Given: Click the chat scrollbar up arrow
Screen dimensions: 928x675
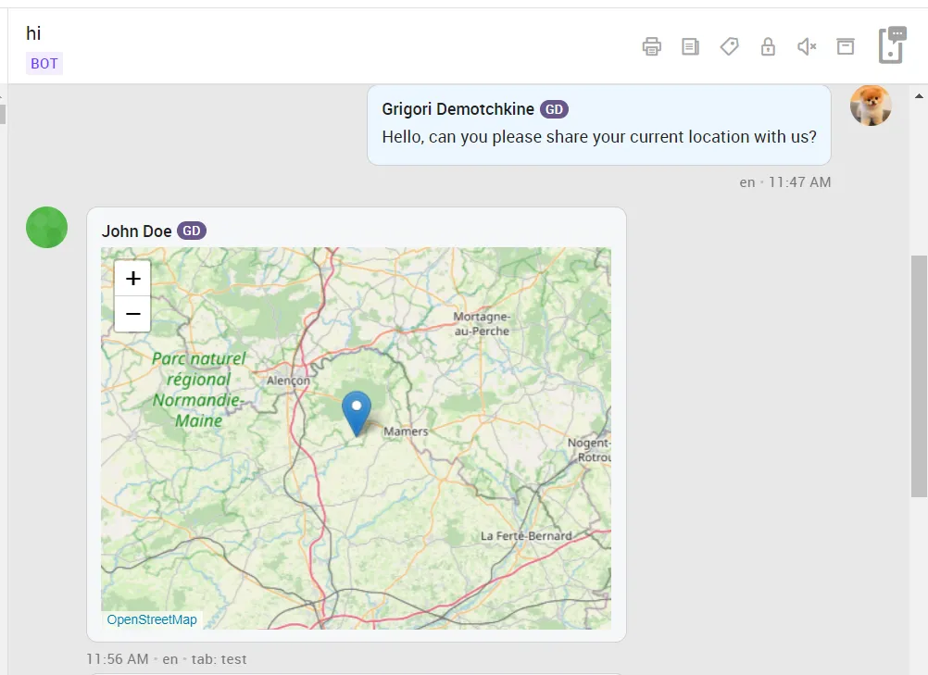Looking at the screenshot, I should [920, 95].
